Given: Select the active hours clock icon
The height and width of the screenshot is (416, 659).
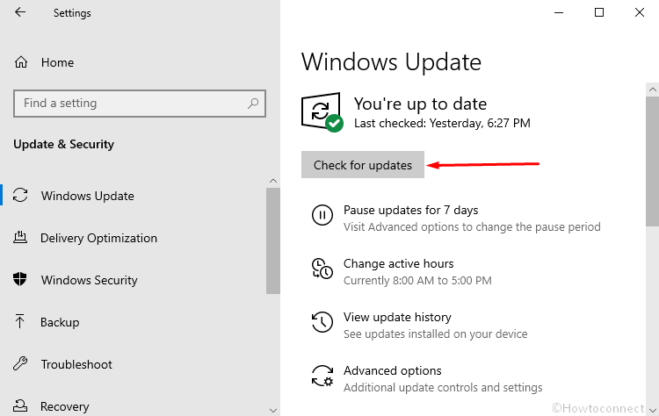Looking at the screenshot, I should pos(322,269).
